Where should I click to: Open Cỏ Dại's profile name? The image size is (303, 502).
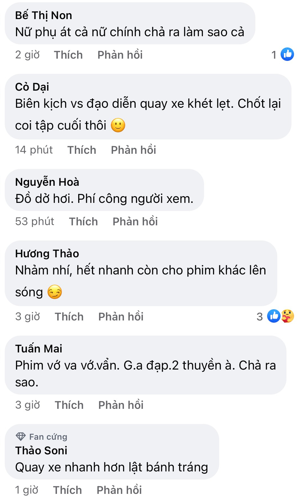click(32, 87)
